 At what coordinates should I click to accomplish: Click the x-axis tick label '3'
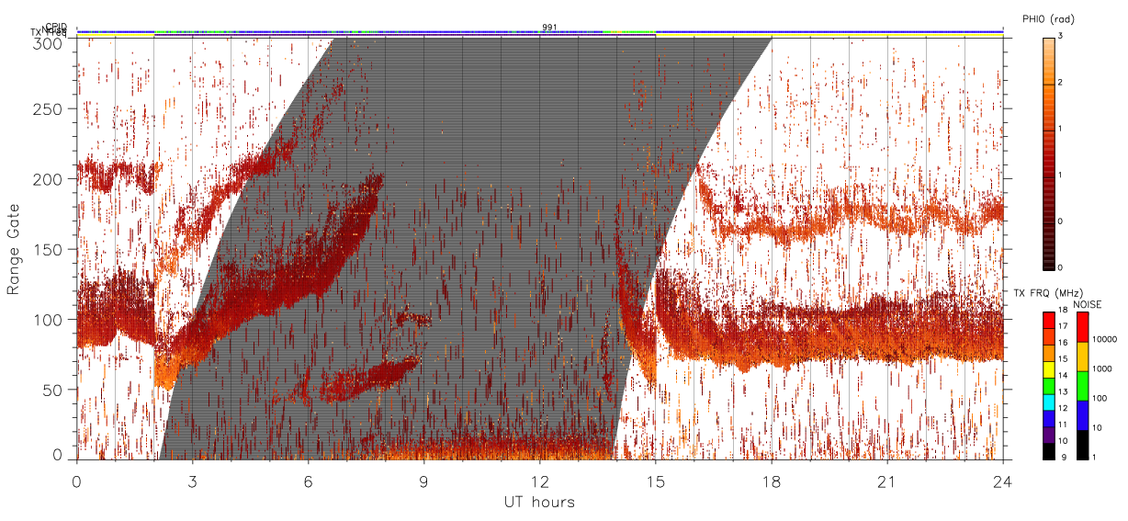coord(192,481)
